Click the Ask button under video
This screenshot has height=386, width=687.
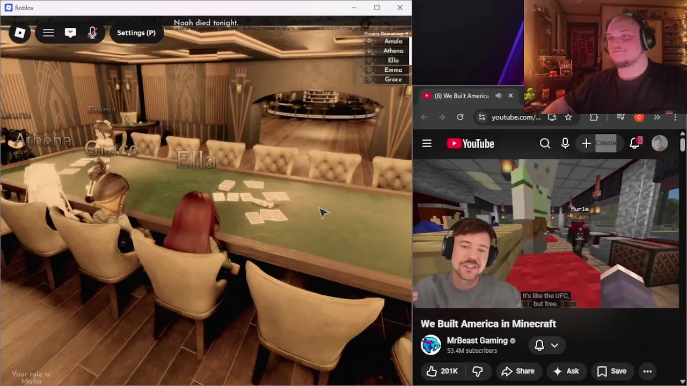566,371
